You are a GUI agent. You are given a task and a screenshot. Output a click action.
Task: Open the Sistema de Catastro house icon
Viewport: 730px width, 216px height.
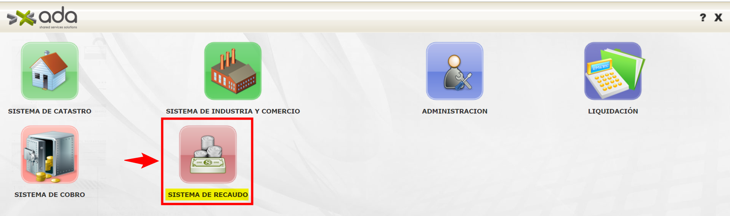point(50,71)
